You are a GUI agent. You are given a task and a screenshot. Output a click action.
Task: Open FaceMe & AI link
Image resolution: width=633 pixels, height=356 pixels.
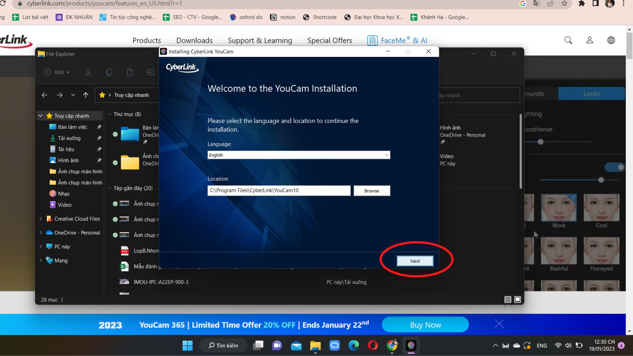pyautogui.click(x=398, y=41)
